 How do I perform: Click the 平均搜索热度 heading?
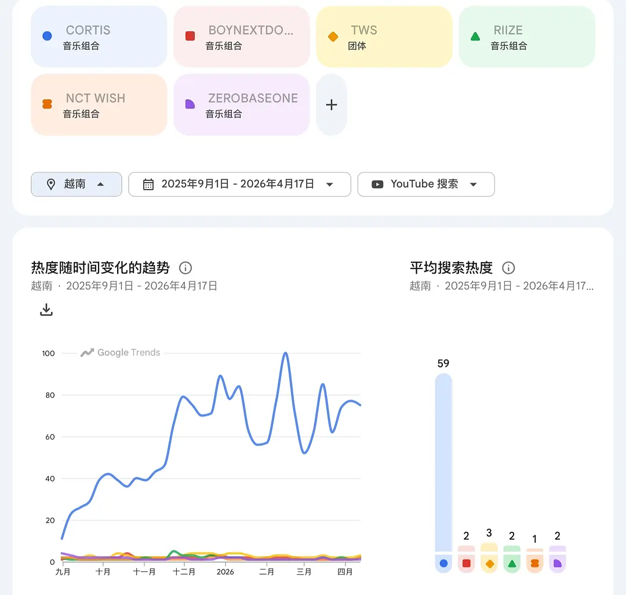click(451, 267)
